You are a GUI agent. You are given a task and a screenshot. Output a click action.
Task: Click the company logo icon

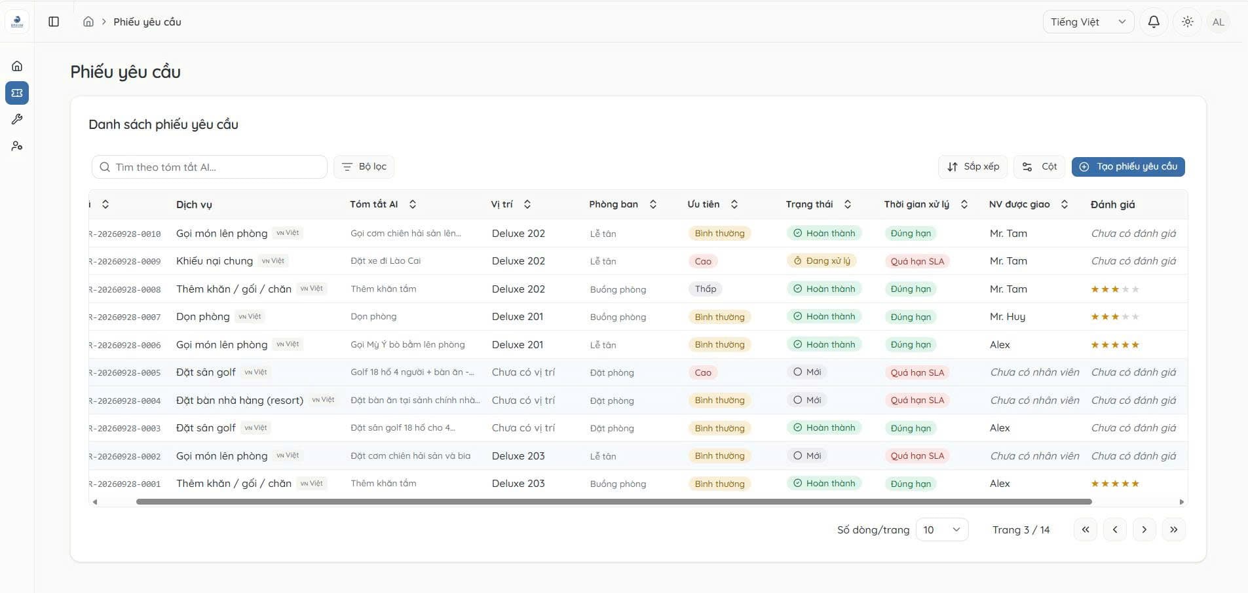[x=17, y=22]
